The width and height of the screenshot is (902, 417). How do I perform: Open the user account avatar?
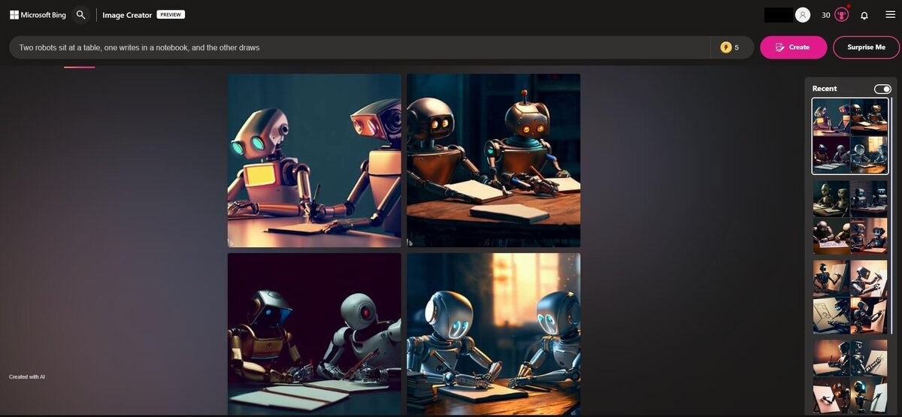click(803, 15)
